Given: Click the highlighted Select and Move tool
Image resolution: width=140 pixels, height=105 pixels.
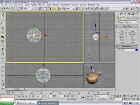Looking at the screenshot, I should (55, 9).
